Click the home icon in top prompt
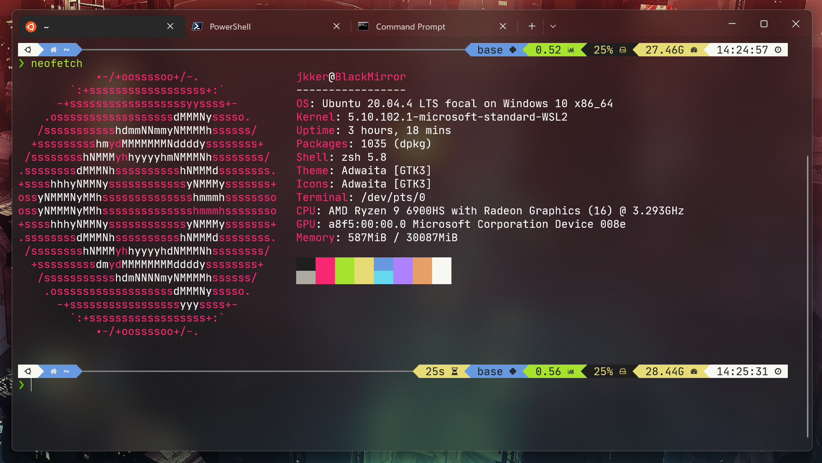The height and width of the screenshot is (463, 822). click(54, 49)
